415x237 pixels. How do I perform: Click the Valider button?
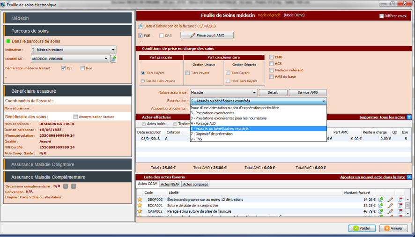[362, 229]
